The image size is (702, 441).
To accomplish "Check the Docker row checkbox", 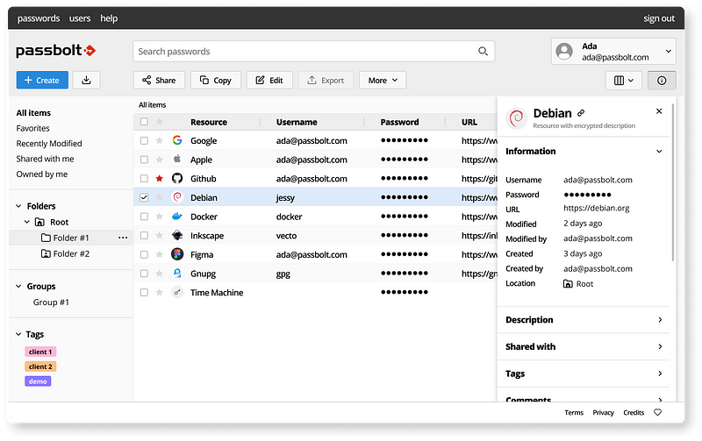I will 144,217.
